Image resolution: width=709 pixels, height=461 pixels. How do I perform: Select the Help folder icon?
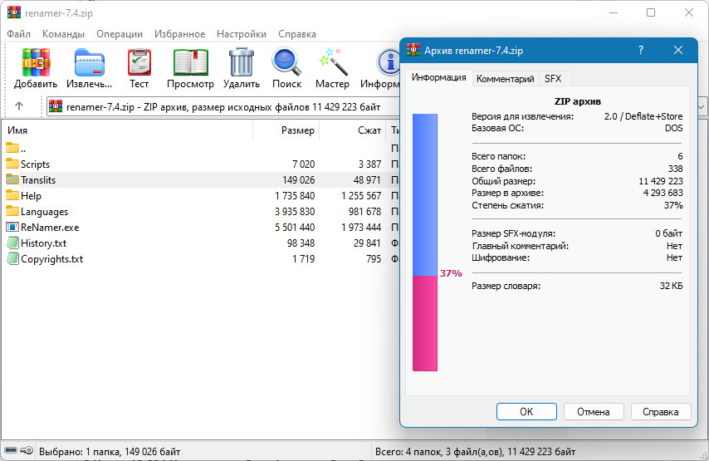tap(12, 195)
